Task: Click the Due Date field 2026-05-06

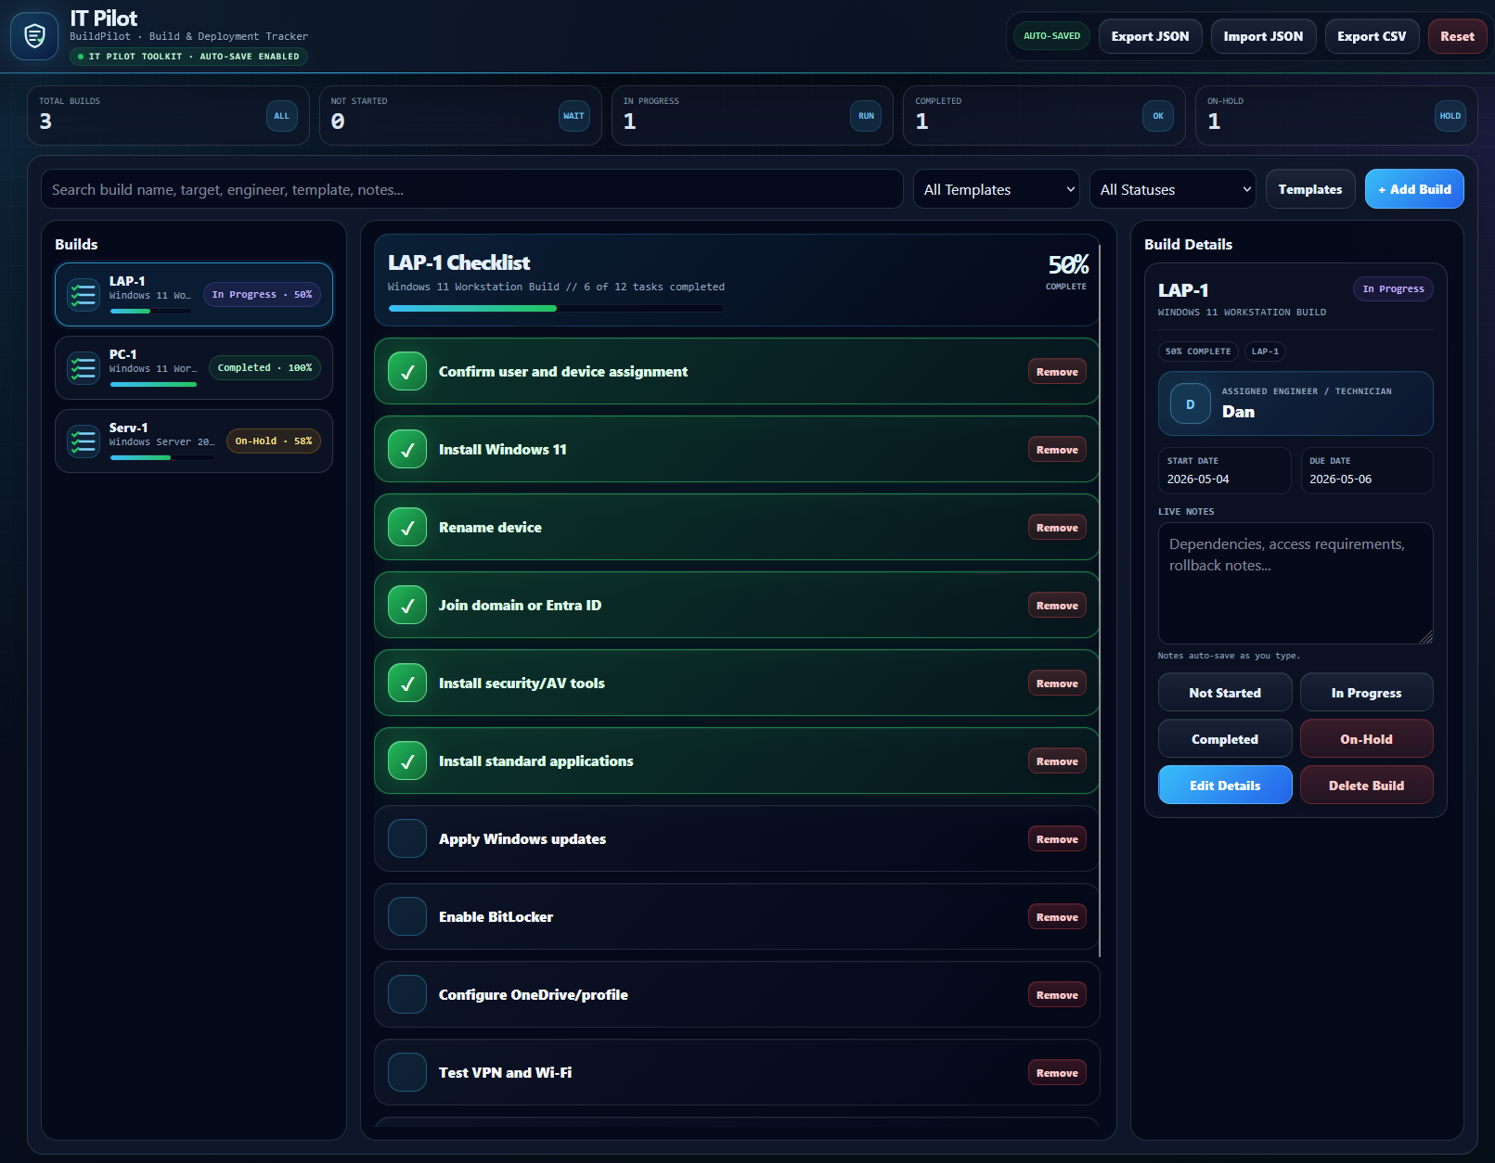Action: [1367, 470]
